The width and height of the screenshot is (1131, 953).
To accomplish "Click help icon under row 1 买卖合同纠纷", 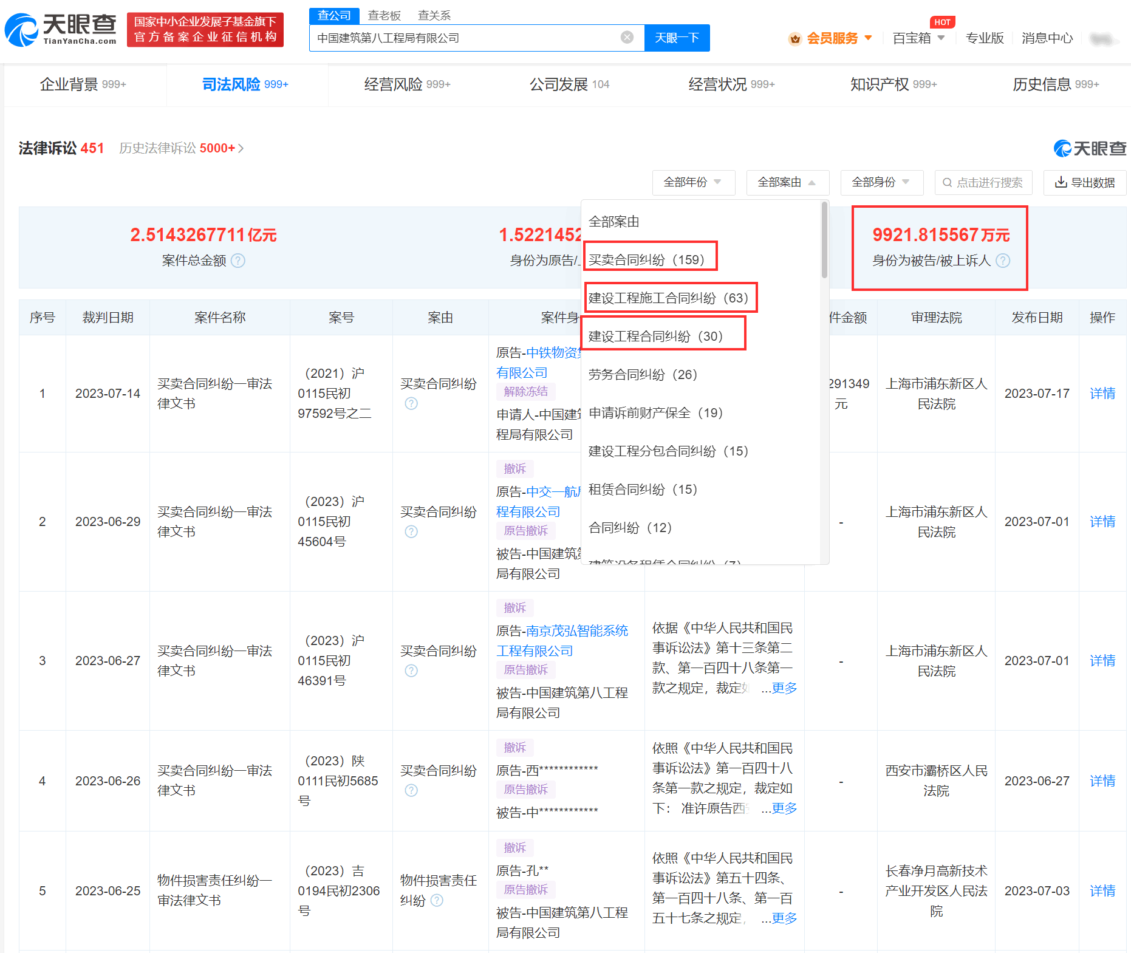I will click(x=411, y=403).
